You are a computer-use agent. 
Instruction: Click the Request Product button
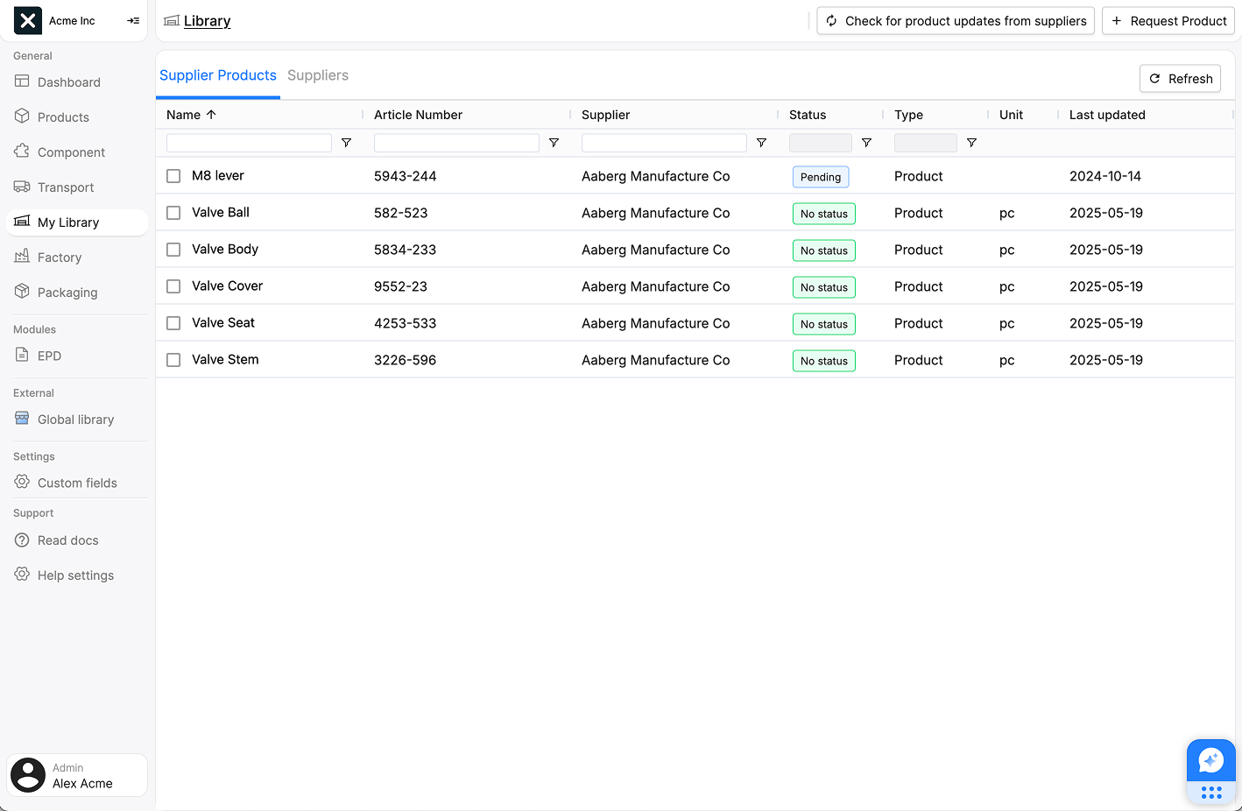coord(1168,21)
